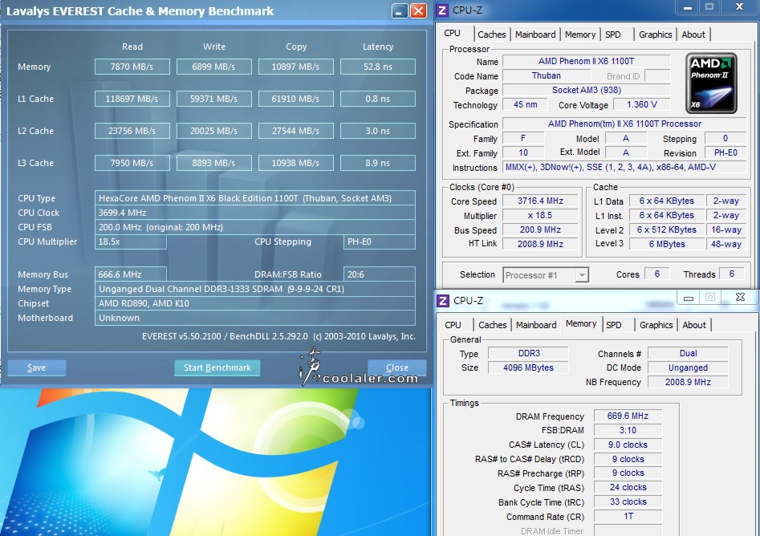
Task: Click L3 Cache latency value 8.9 ns
Action: [377, 163]
